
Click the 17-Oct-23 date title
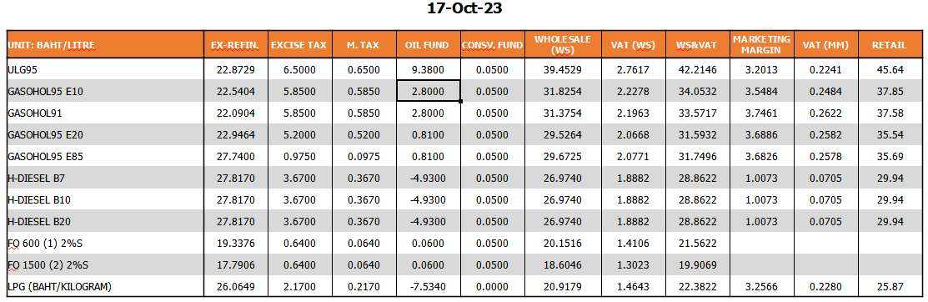pos(464,9)
